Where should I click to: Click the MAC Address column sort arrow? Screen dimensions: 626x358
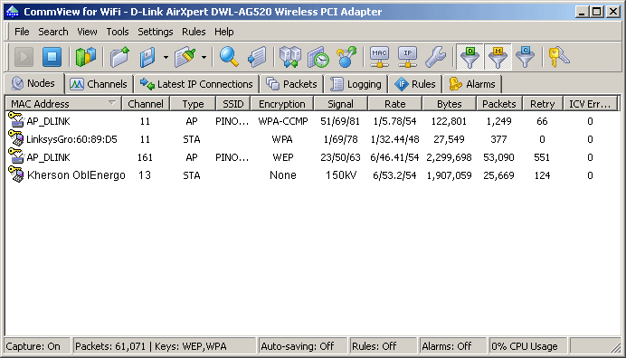112,103
